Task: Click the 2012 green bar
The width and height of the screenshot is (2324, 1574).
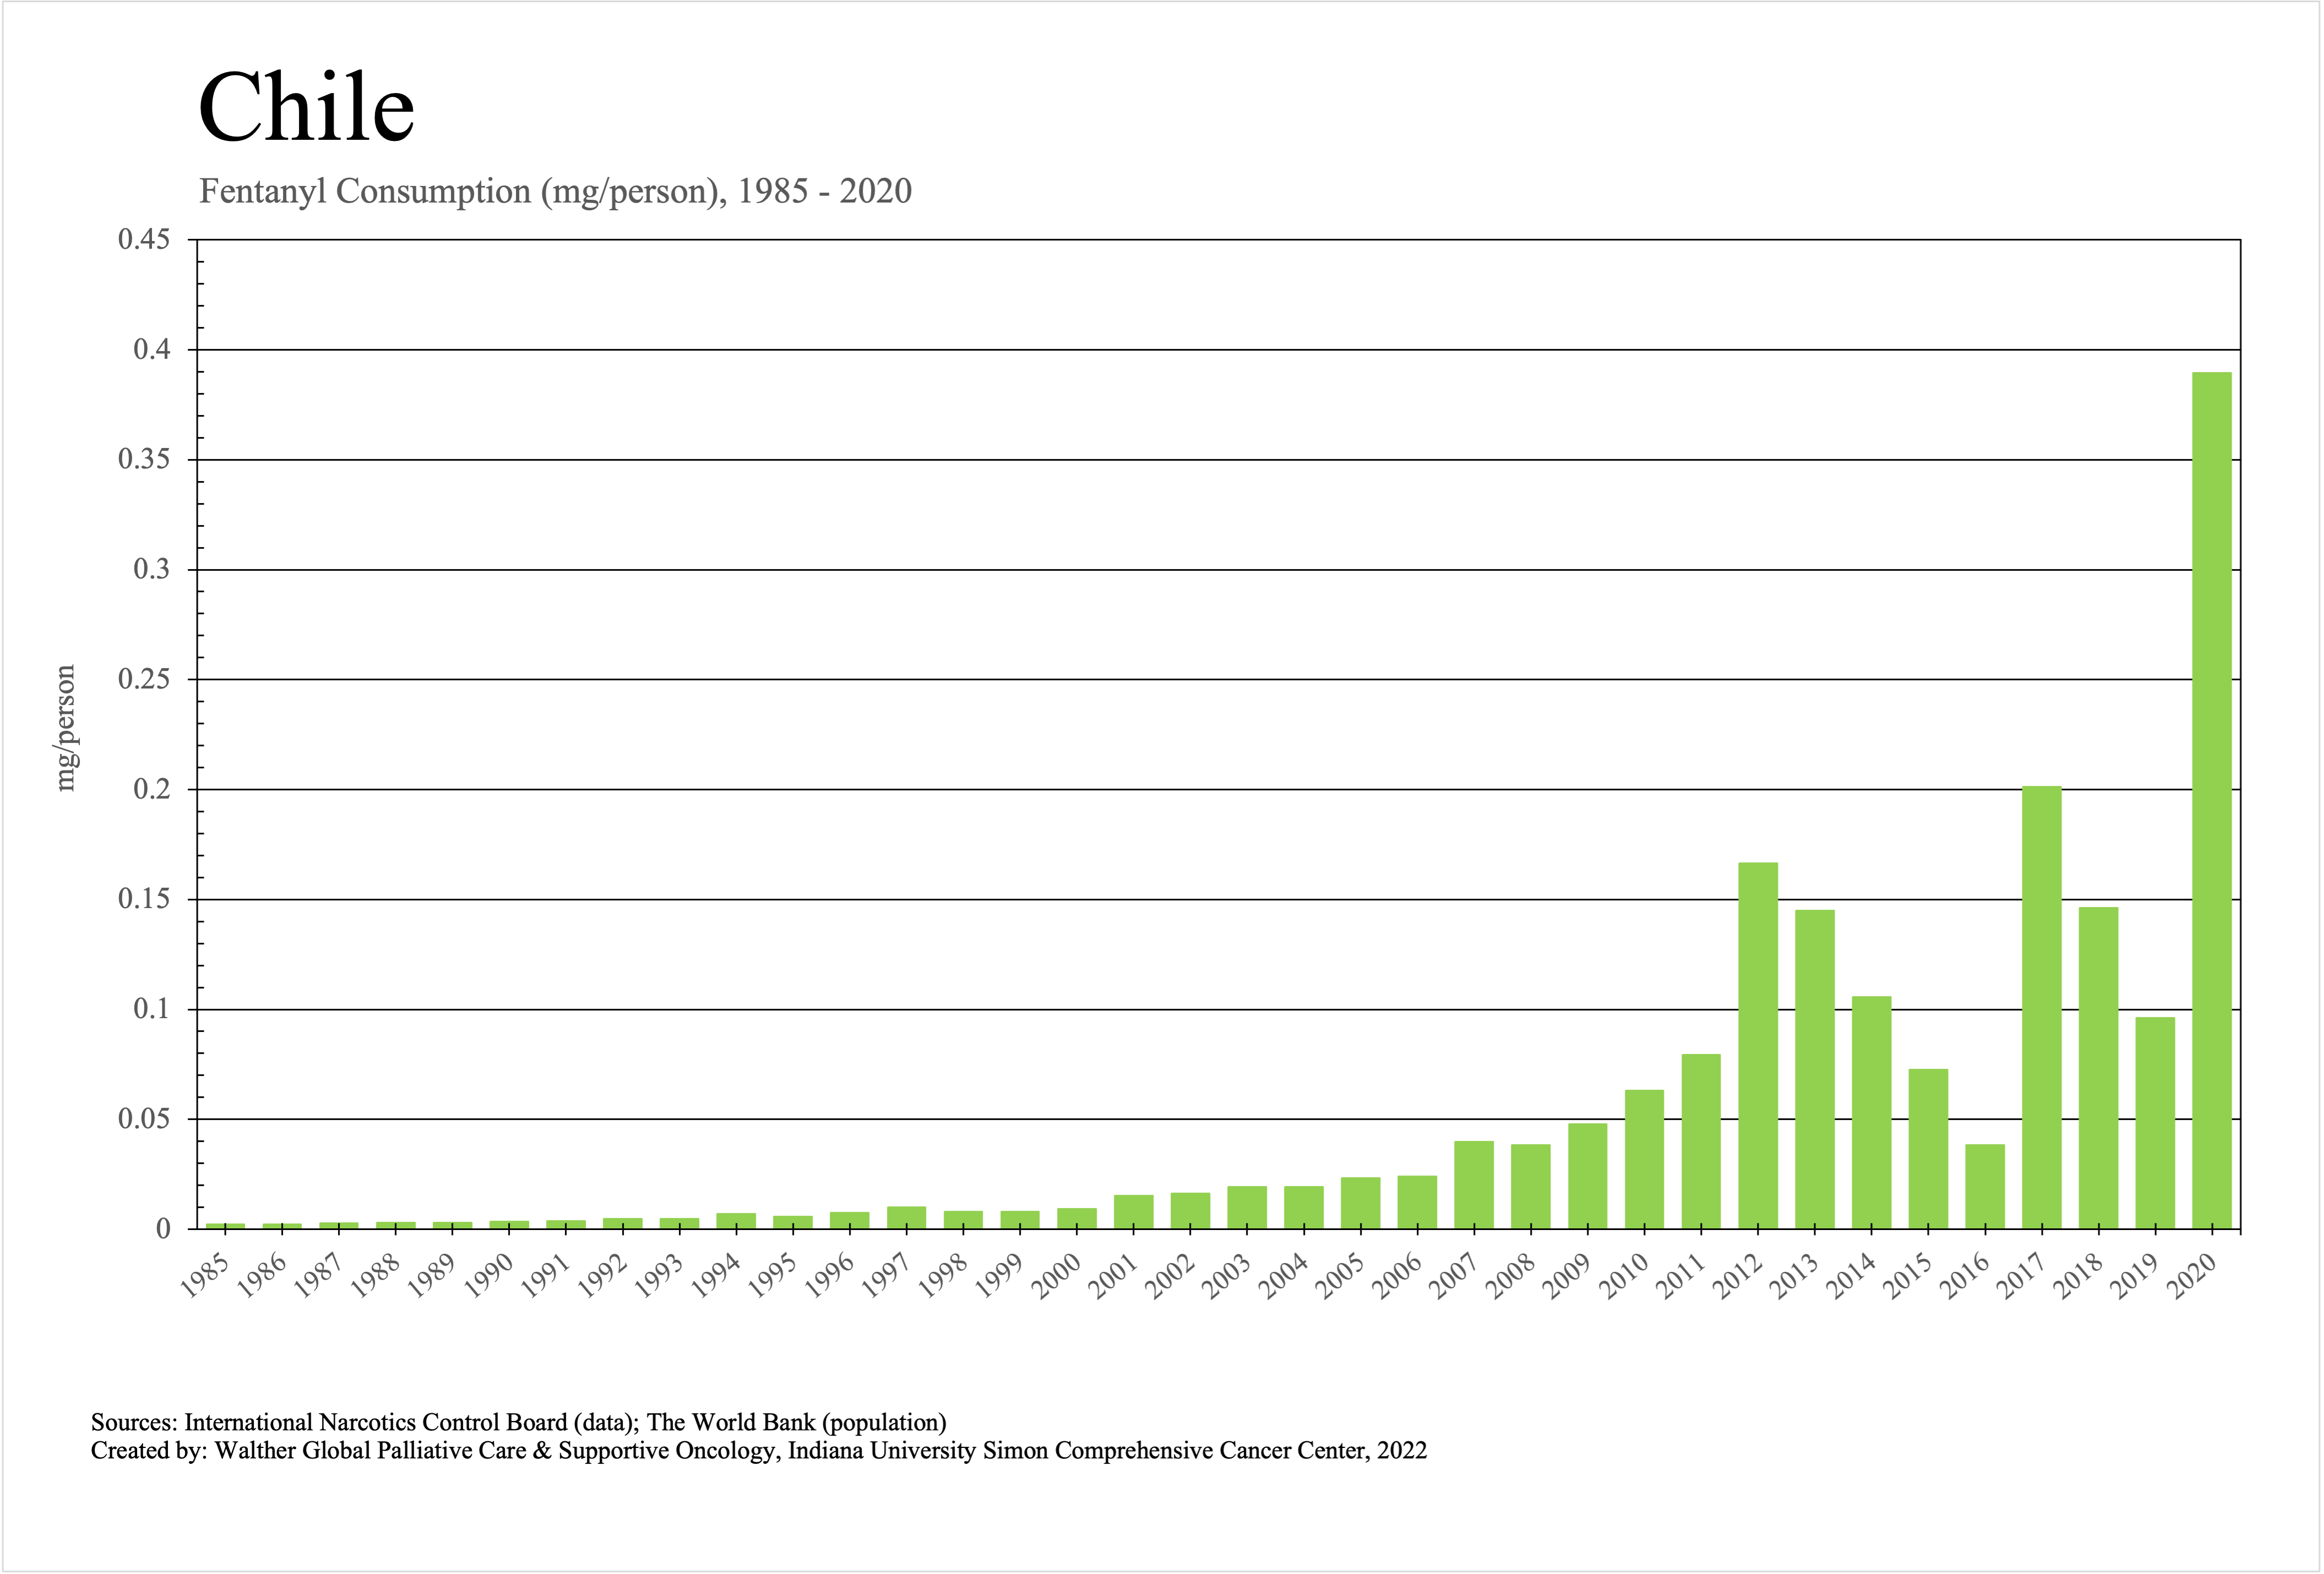Action: coord(1758,1045)
